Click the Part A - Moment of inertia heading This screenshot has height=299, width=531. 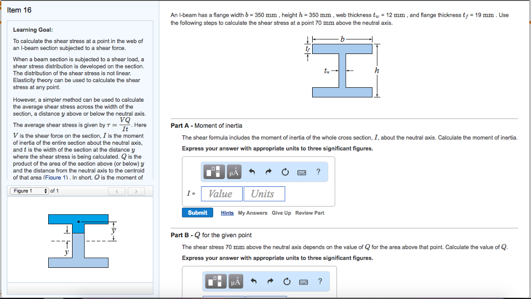206,126
